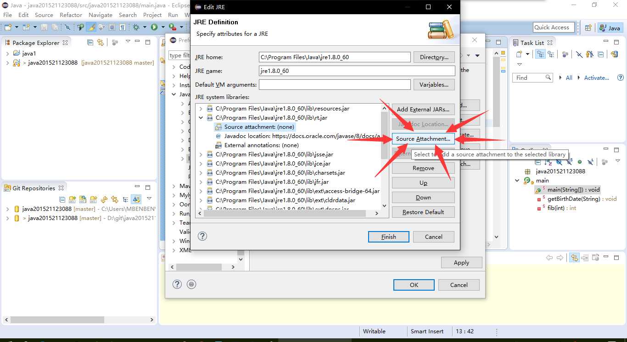Open Source menu
The image size is (627, 342).
tap(44, 15)
